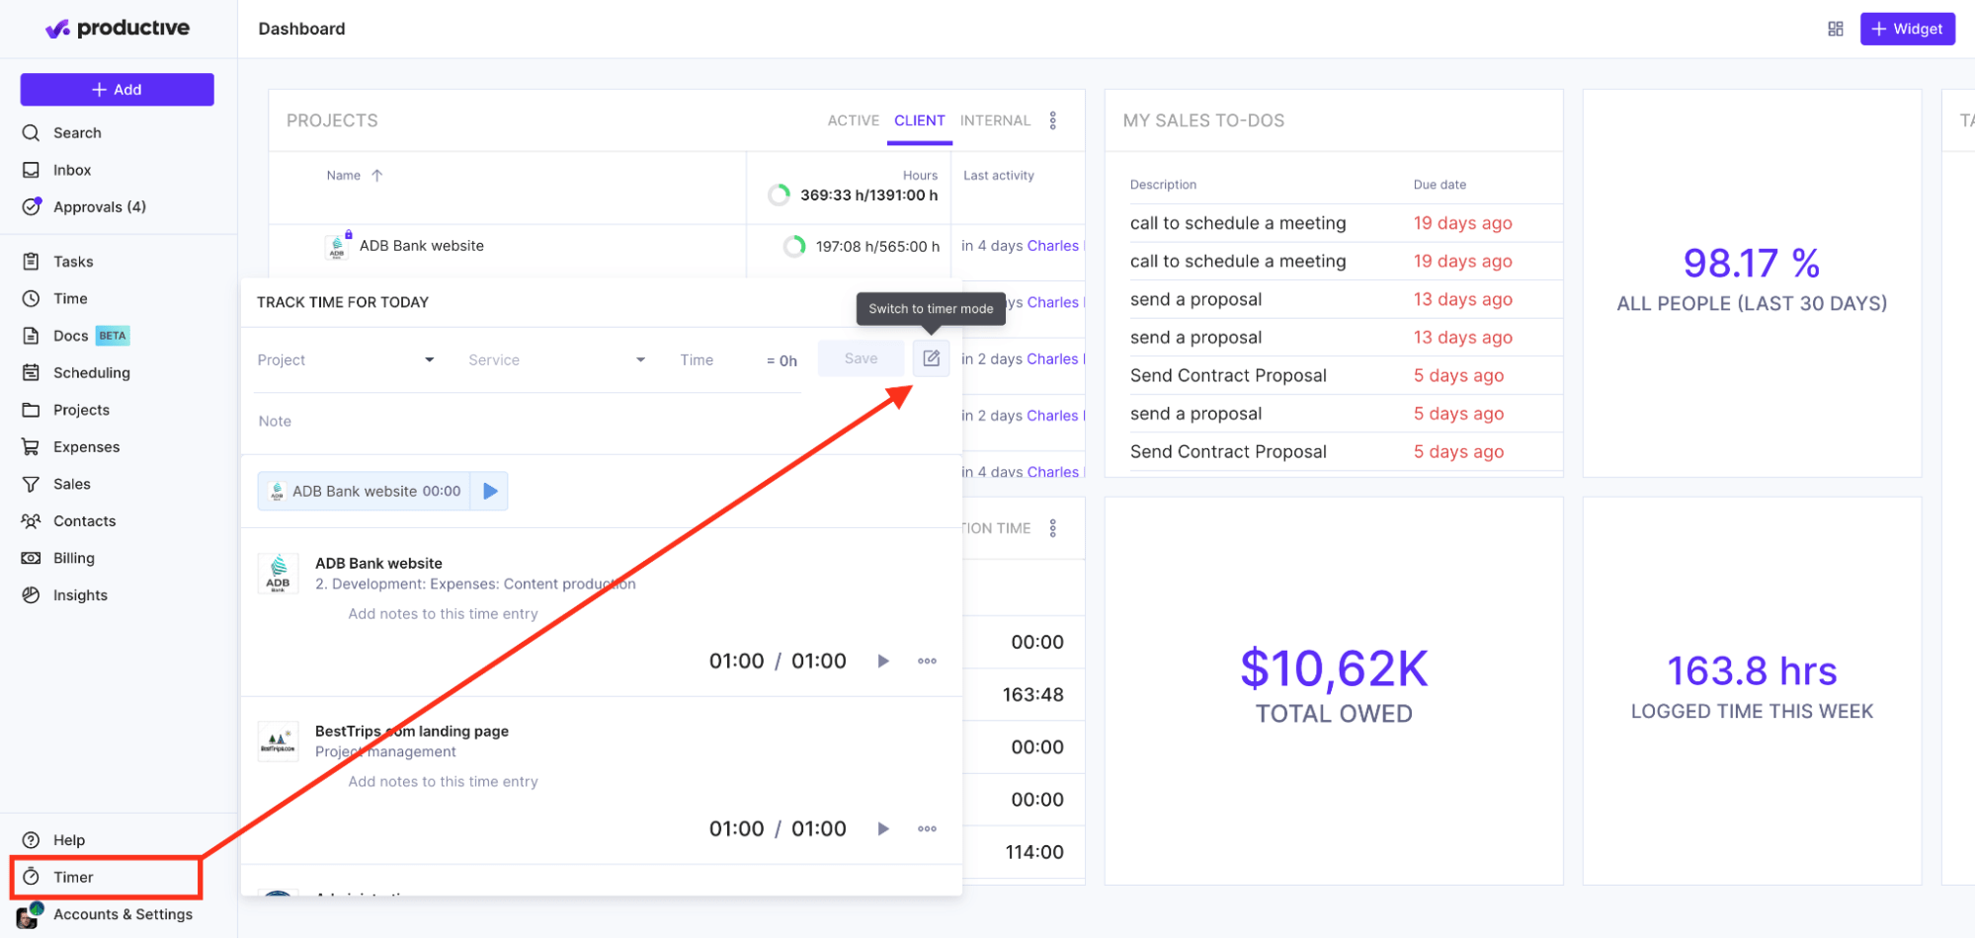Image resolution: width=1975 pixels, height=938 pixels.
Task: Open Approvals (4) in the sidebar
Action: point(99,206)
